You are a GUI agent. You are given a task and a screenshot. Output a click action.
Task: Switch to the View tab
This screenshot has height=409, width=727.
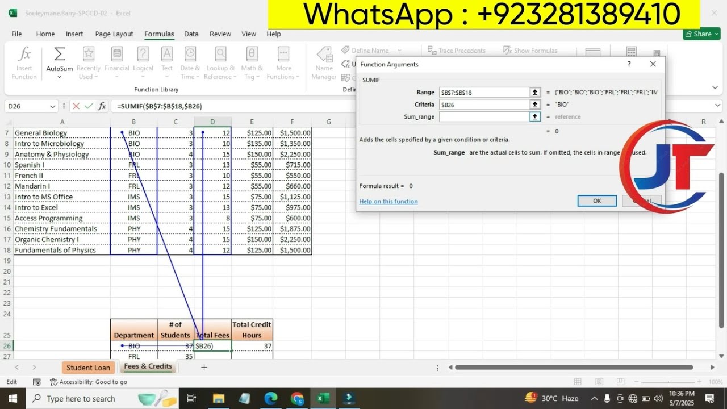[249, 34]
